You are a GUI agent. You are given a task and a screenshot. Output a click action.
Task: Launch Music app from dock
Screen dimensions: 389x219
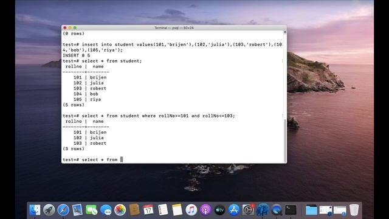[191, 210]
